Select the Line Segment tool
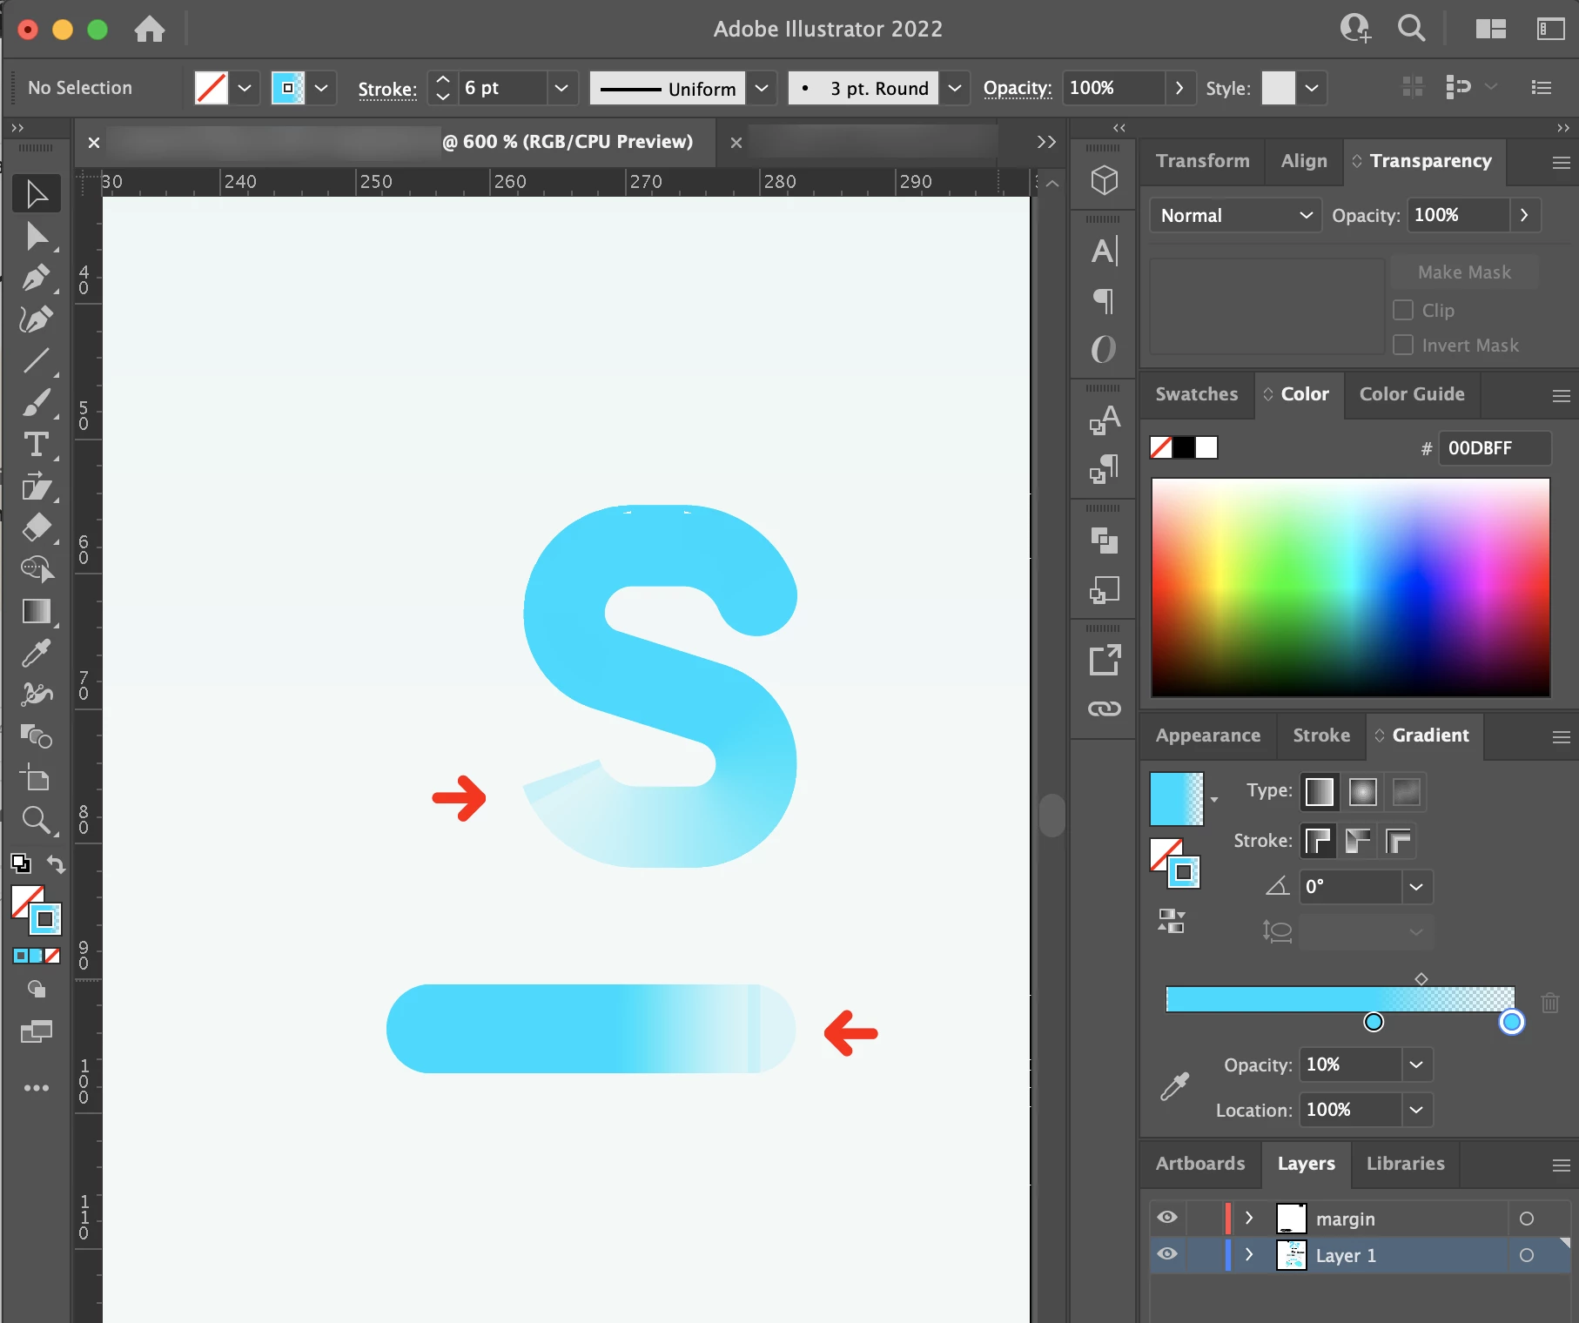Viewport: 1579px width, 1323px height. [37, 360]
